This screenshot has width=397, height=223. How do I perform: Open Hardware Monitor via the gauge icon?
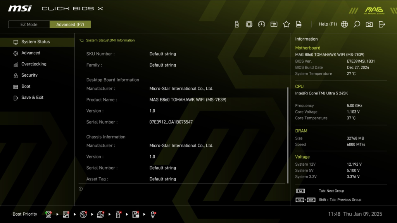[x=261, y=24]
